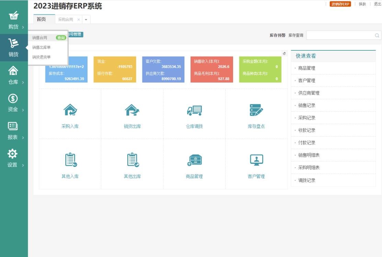Click the green 查询 button
The image size is (382, 257).
61,38
